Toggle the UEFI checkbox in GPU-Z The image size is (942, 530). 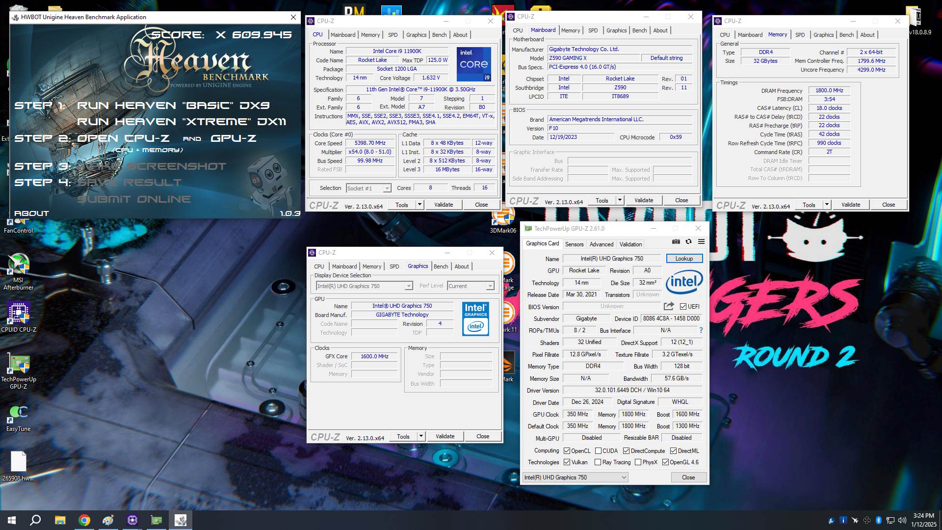[x=683, y=306]
